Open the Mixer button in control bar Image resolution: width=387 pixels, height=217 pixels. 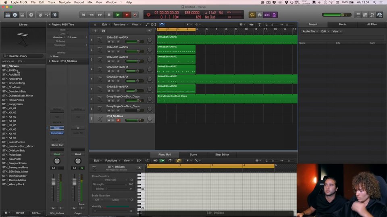[48, 15]
